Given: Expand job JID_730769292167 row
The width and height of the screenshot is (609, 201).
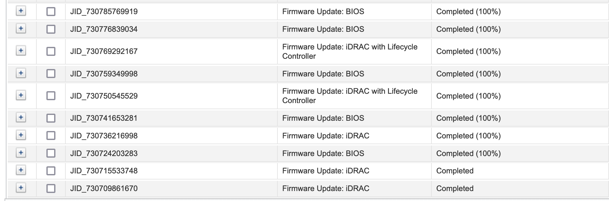Looking at the screenshot, I should click(21, 51).
